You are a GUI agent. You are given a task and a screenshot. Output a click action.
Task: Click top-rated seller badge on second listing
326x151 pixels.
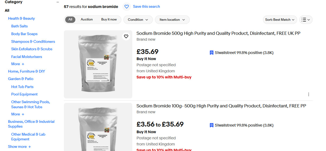[212, 125]
